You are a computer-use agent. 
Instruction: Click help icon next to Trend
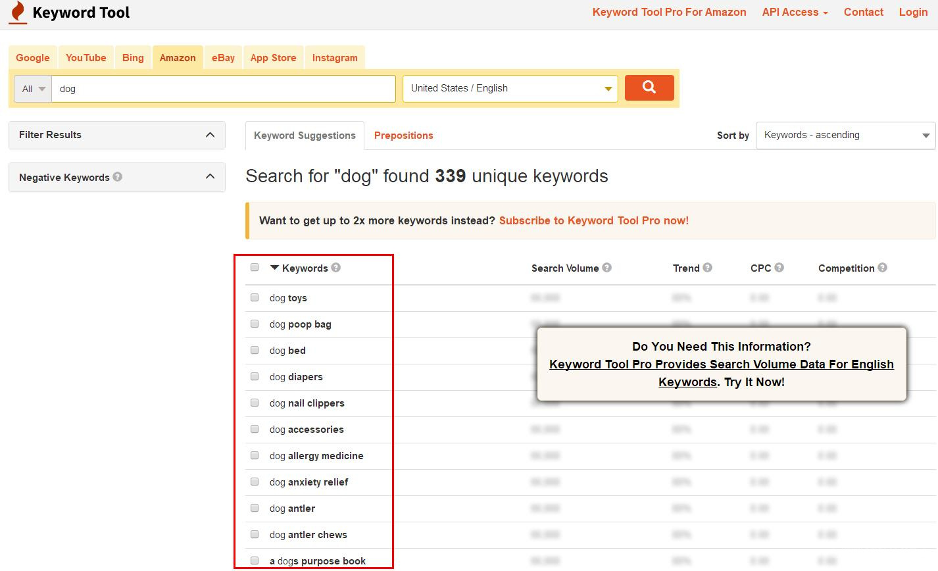click(707, 268)
